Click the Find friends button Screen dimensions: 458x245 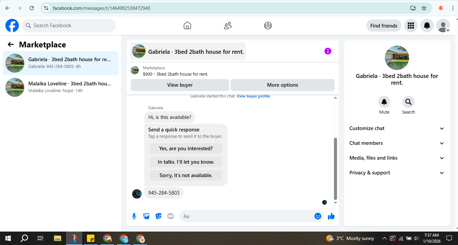(384, 26)
